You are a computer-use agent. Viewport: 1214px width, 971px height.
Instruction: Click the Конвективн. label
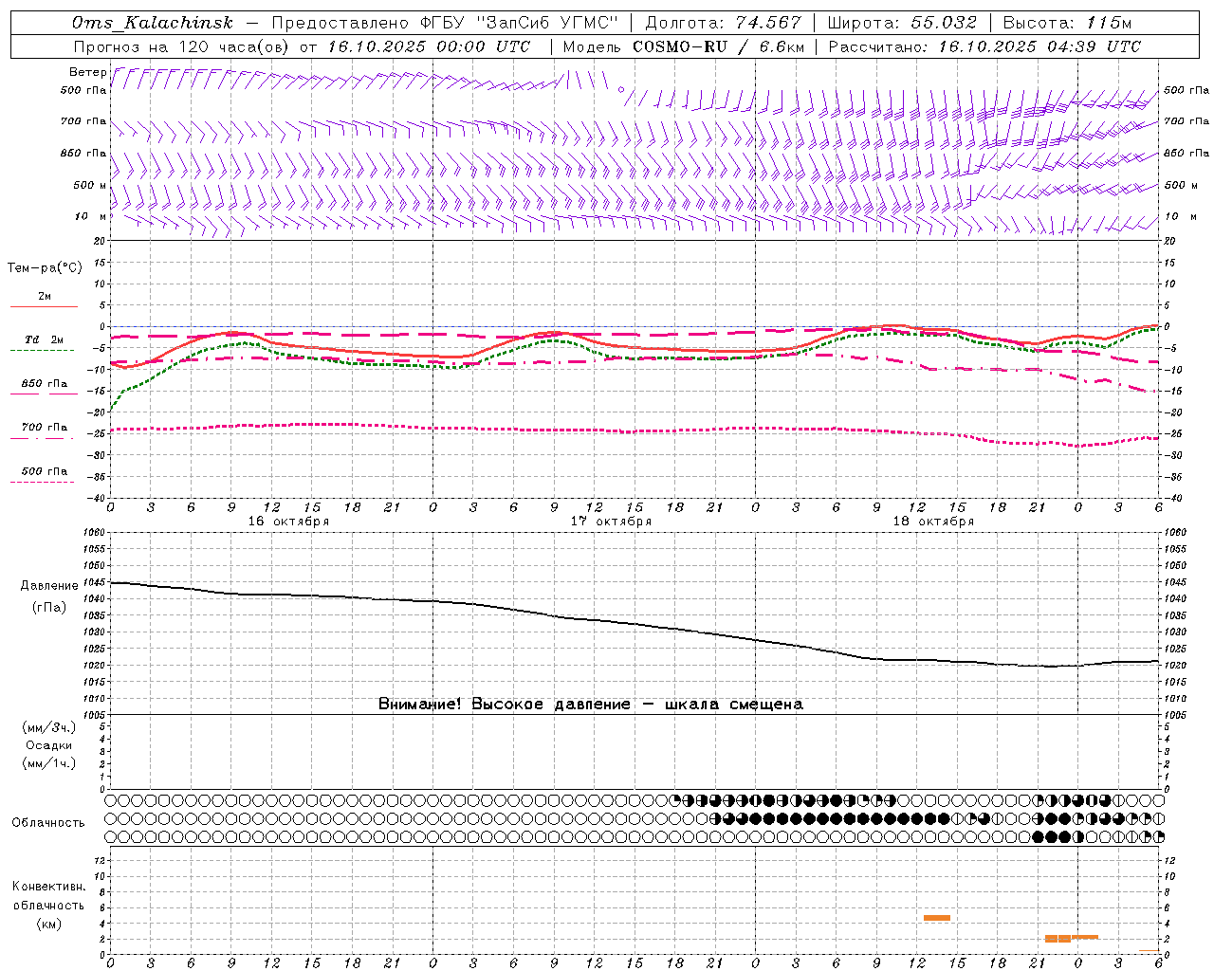click(48, 887)
